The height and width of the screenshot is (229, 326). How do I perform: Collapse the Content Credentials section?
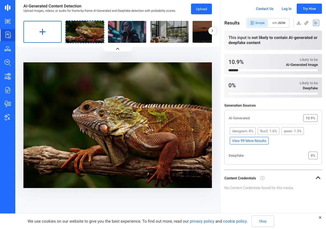click(318, 178)
